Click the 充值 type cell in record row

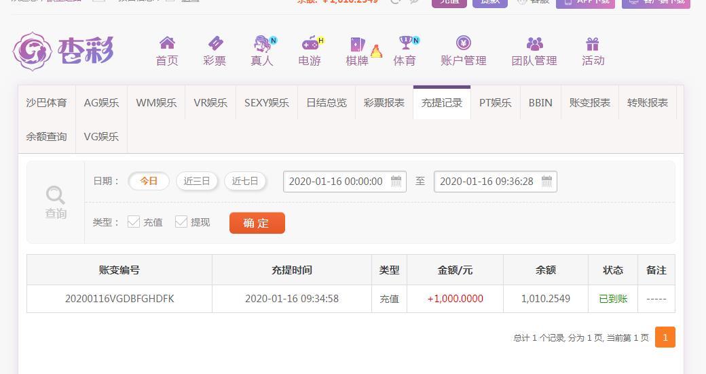(x=389, y=299)
